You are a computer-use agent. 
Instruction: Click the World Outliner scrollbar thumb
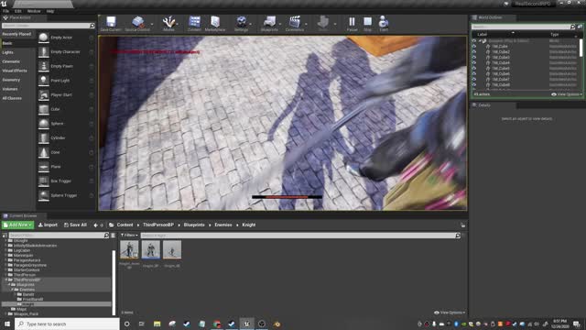pyautogui.click(x=581, y=48)
